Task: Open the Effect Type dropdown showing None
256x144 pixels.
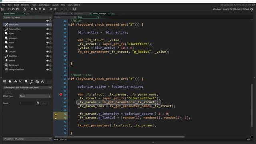Action: click(x=35, y=96)
